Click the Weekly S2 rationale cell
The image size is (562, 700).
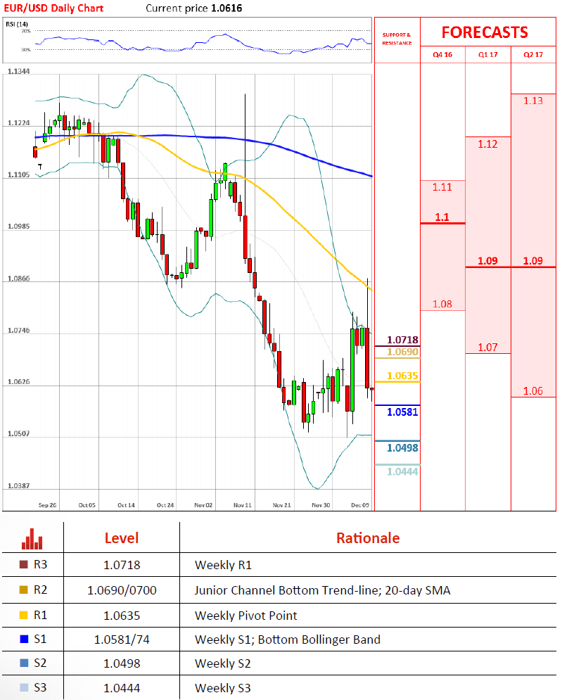(223, 664)
